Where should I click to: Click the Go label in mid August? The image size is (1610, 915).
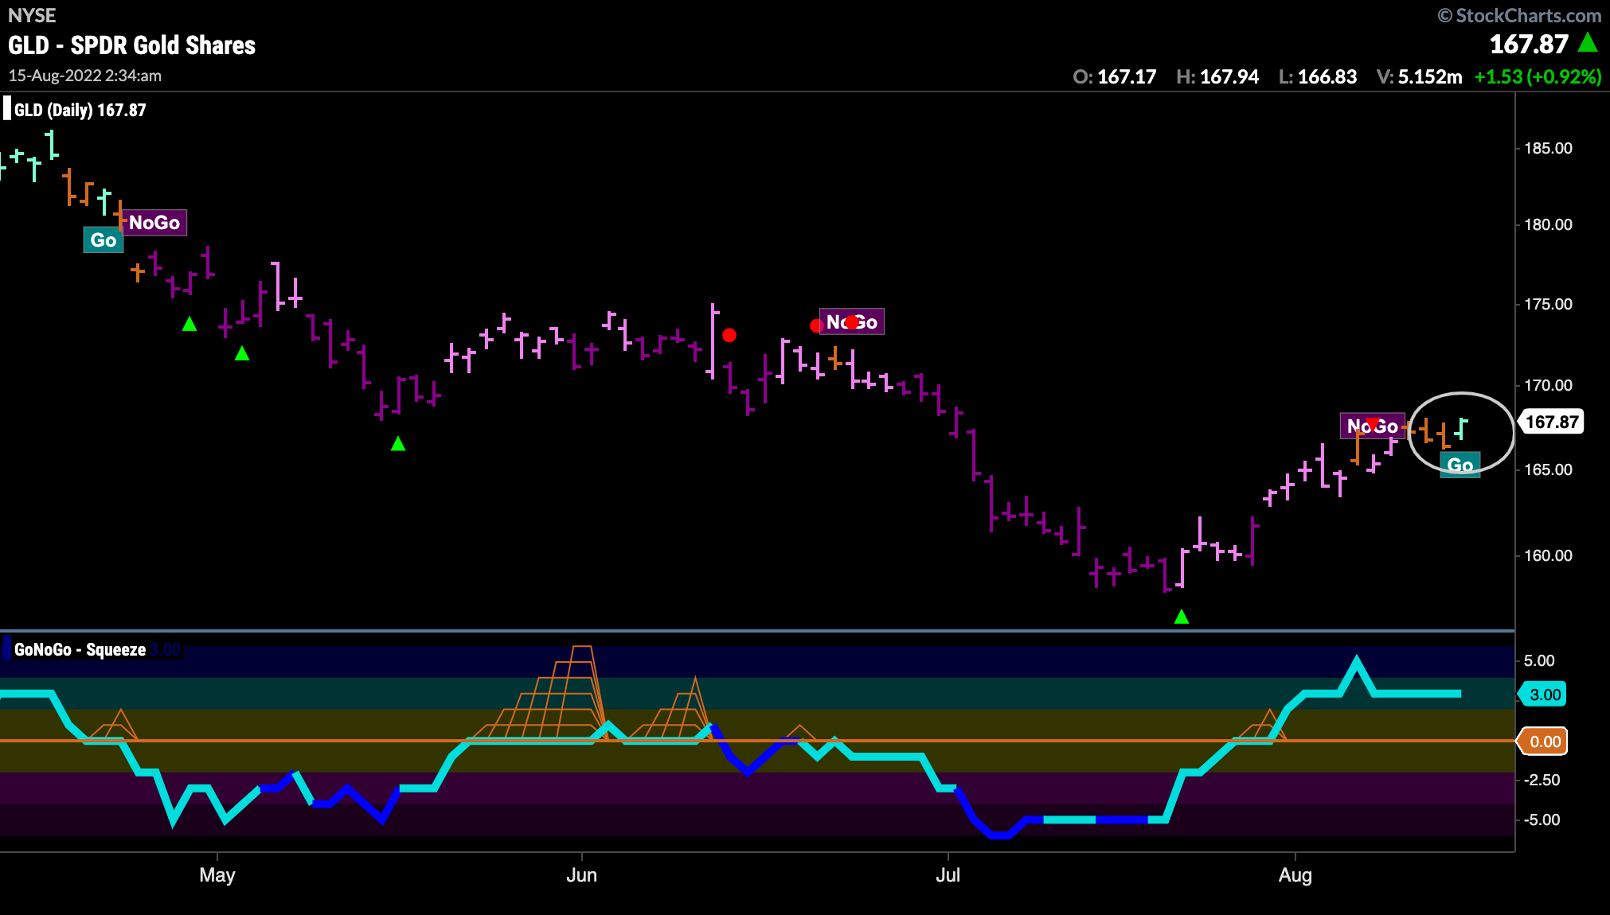1460,465
